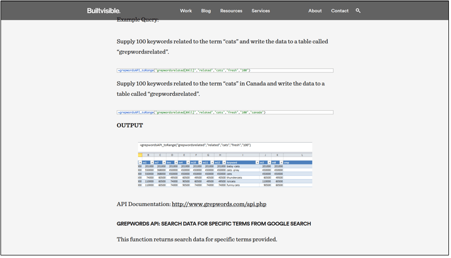
Task: Select the Canada grepwords formula code box
Action: pos(225,112)
